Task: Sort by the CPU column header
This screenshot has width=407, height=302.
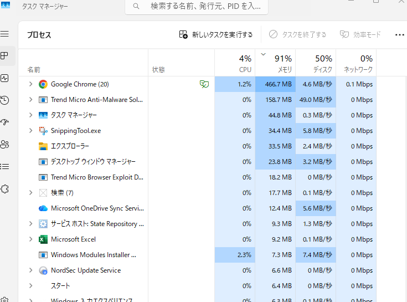Action: pos(235,63)
